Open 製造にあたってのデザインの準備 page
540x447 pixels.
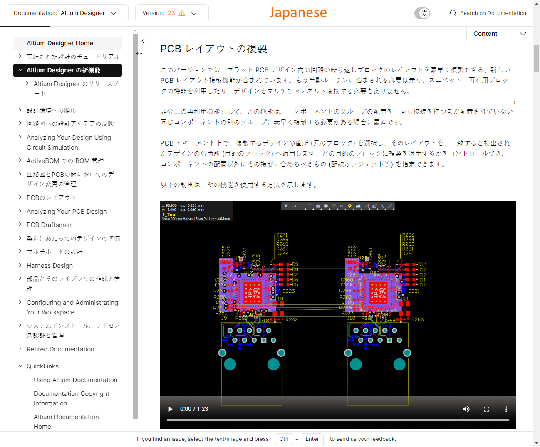pyautogui.click(x=73, y=238)
